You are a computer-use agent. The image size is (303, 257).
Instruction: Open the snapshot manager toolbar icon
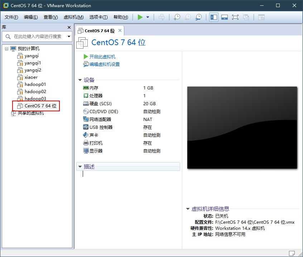pos(198,17)
